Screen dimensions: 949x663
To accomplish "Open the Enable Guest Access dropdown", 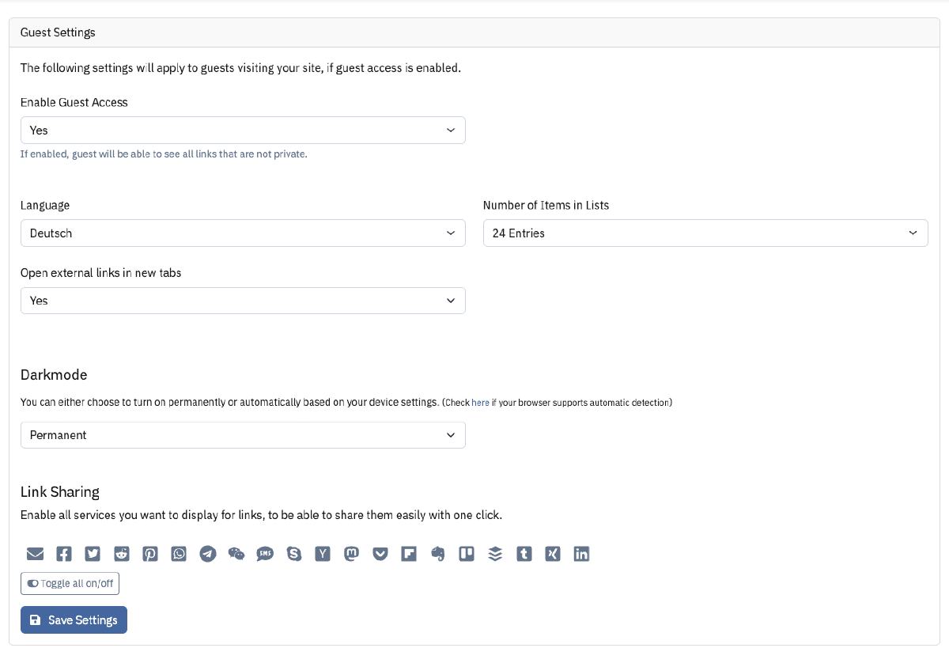I will [x=243, y=130].
